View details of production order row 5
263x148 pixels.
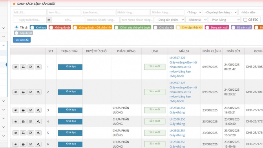[16, 133]
